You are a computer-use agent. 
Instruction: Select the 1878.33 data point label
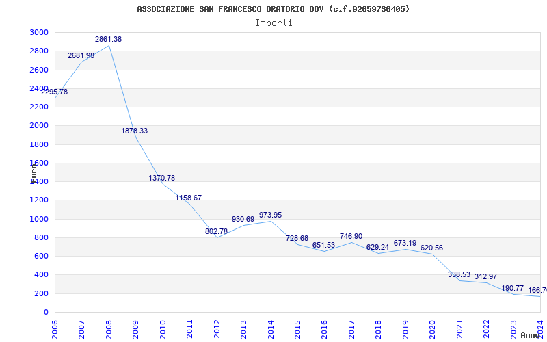pos(135,131)
